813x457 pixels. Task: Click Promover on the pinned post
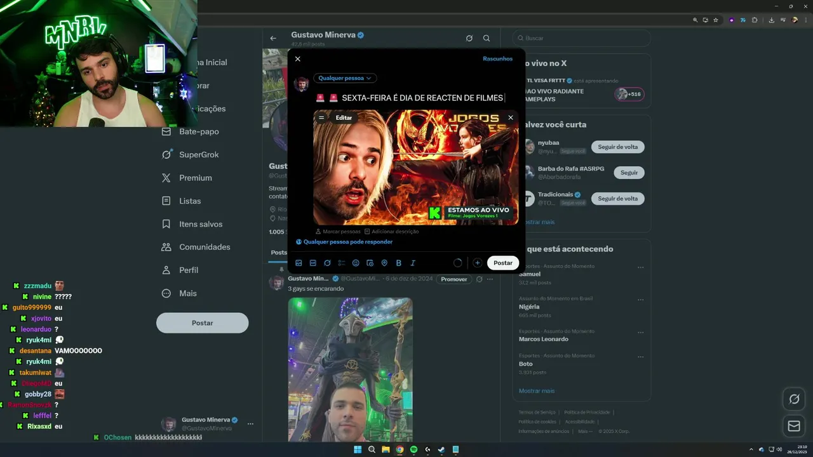454,279
